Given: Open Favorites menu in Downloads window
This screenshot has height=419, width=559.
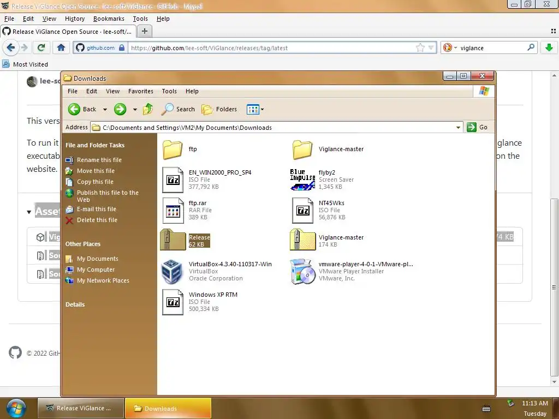Looking at the screenshot, I should coord(140,91).
